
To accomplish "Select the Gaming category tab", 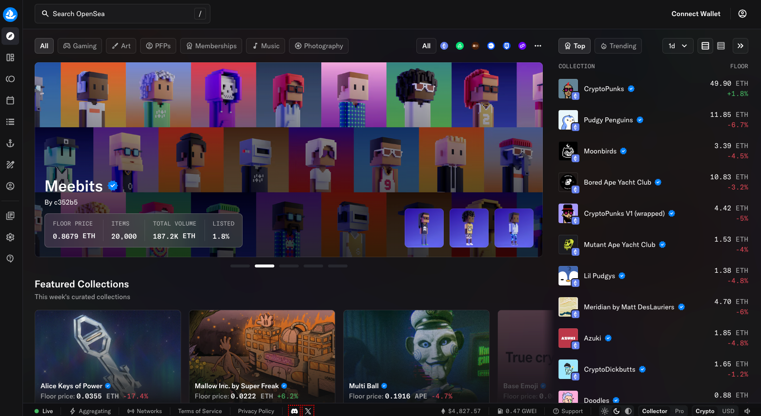I will 80,46.
